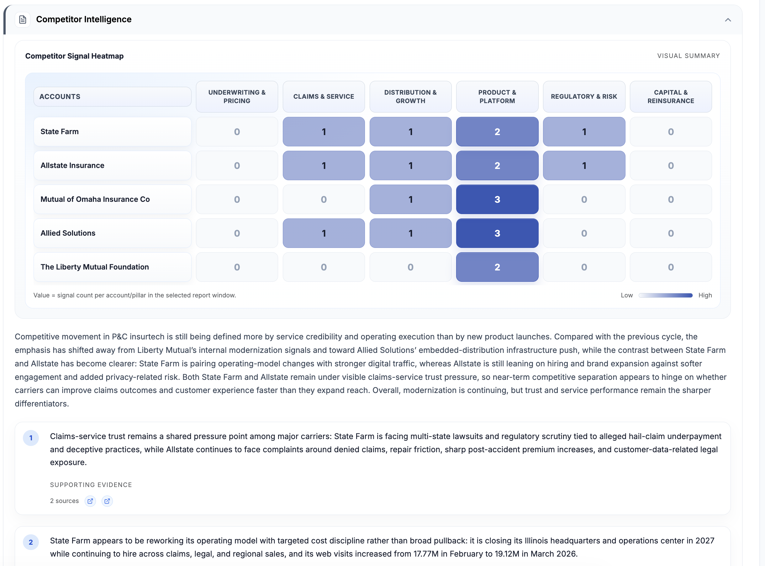Click the Low to High legend gradient bar
Viewport: 765px width, 566px height.
pos(665,295)
